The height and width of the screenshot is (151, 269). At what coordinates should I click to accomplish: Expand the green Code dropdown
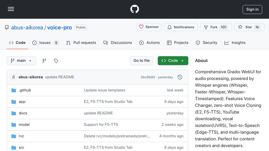[x=173, y=61]
